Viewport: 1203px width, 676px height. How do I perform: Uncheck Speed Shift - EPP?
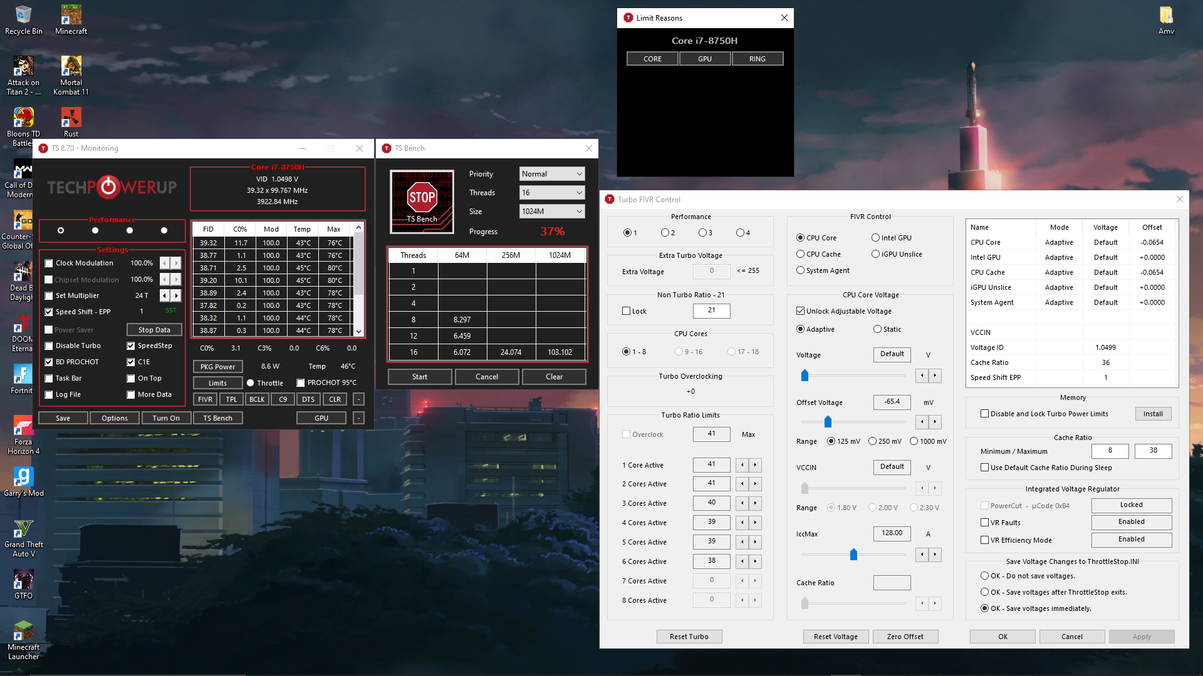click(49, 312)
